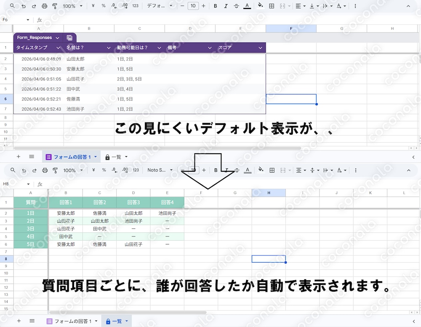This screenshot has height=327, width=421.
Task: Open the more options menu in the bottom toolbar
Action: pyautogui.click(x=356, y=170)
